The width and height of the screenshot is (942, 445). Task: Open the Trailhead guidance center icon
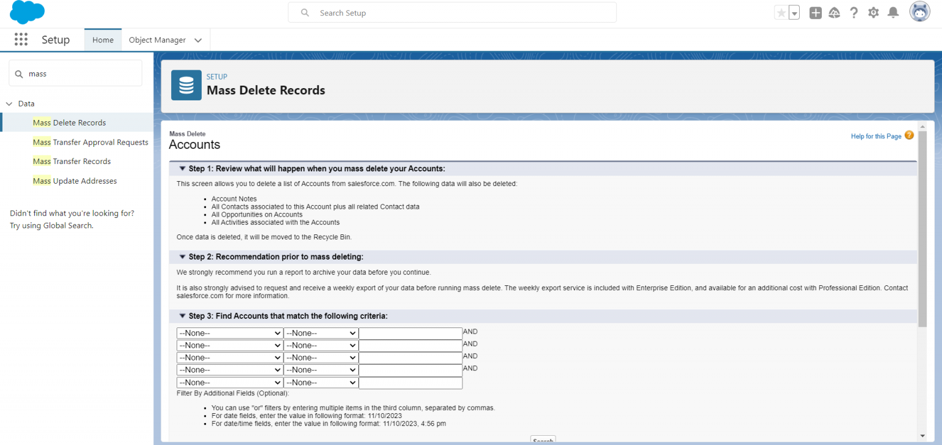(x=835, y=12)
